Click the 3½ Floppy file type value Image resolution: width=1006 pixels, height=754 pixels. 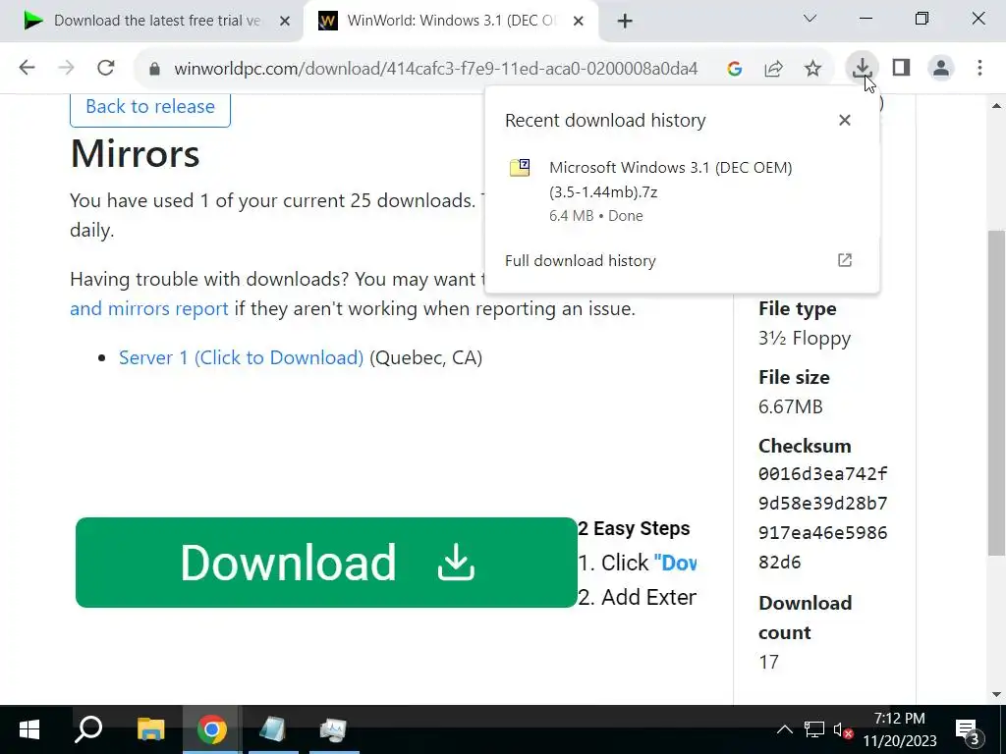[805, 338]
